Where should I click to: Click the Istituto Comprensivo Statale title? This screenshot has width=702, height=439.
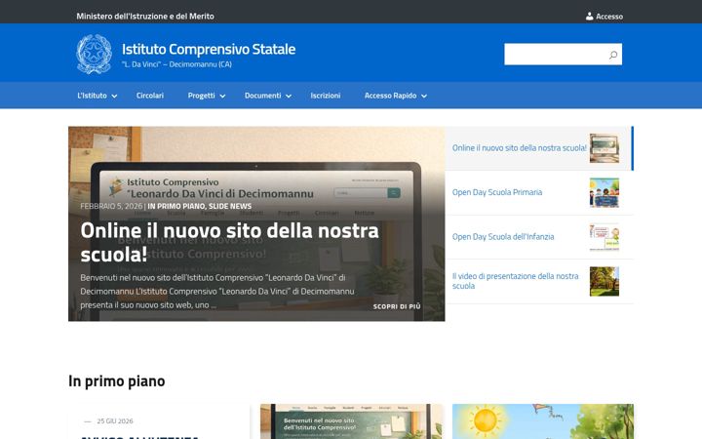click(209, 49)
